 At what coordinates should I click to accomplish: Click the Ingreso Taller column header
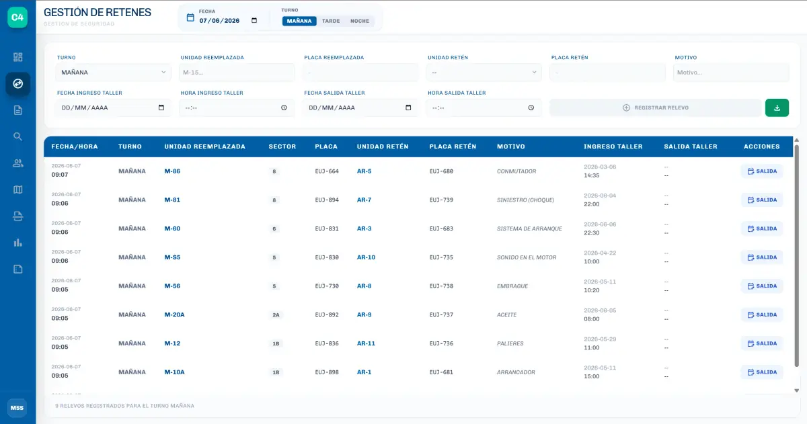[x=613, y=146]
